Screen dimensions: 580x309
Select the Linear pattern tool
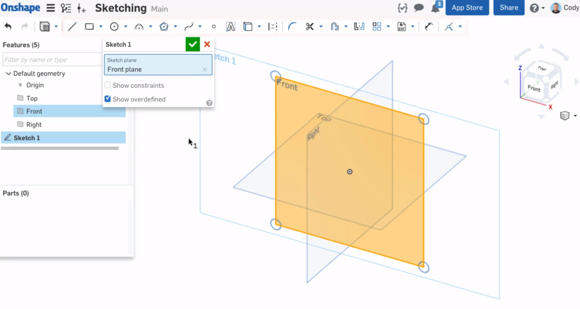point(377,27)
